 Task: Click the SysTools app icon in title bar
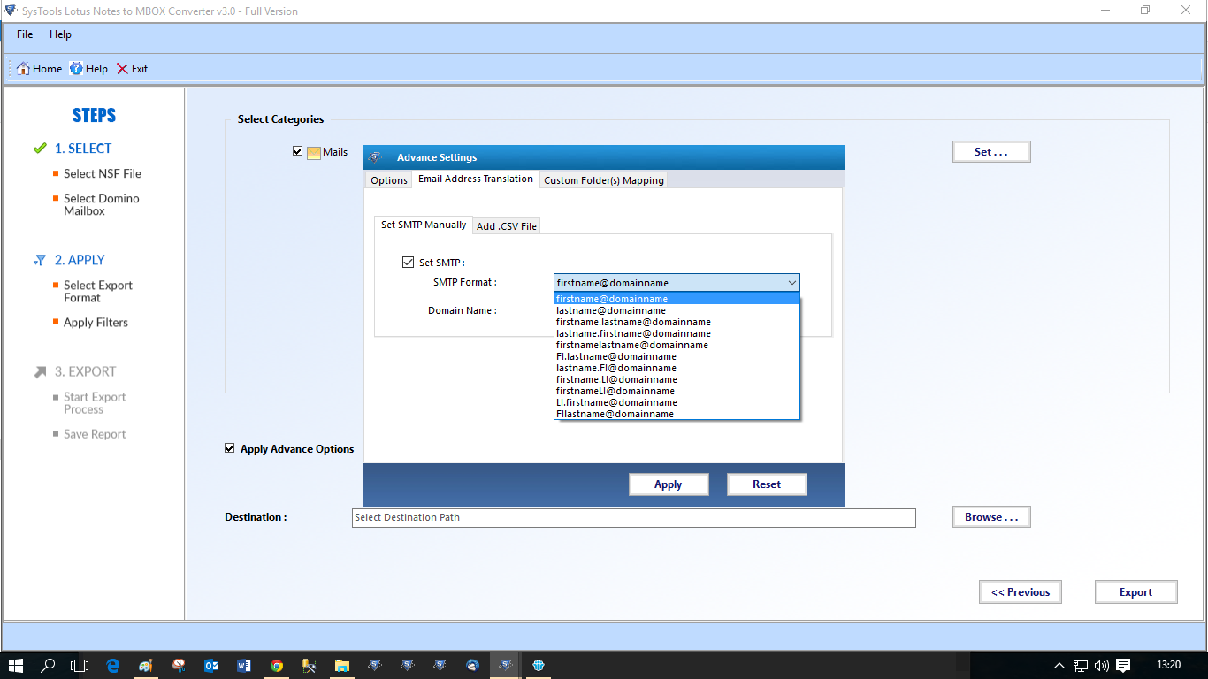(x=11, y=11)
